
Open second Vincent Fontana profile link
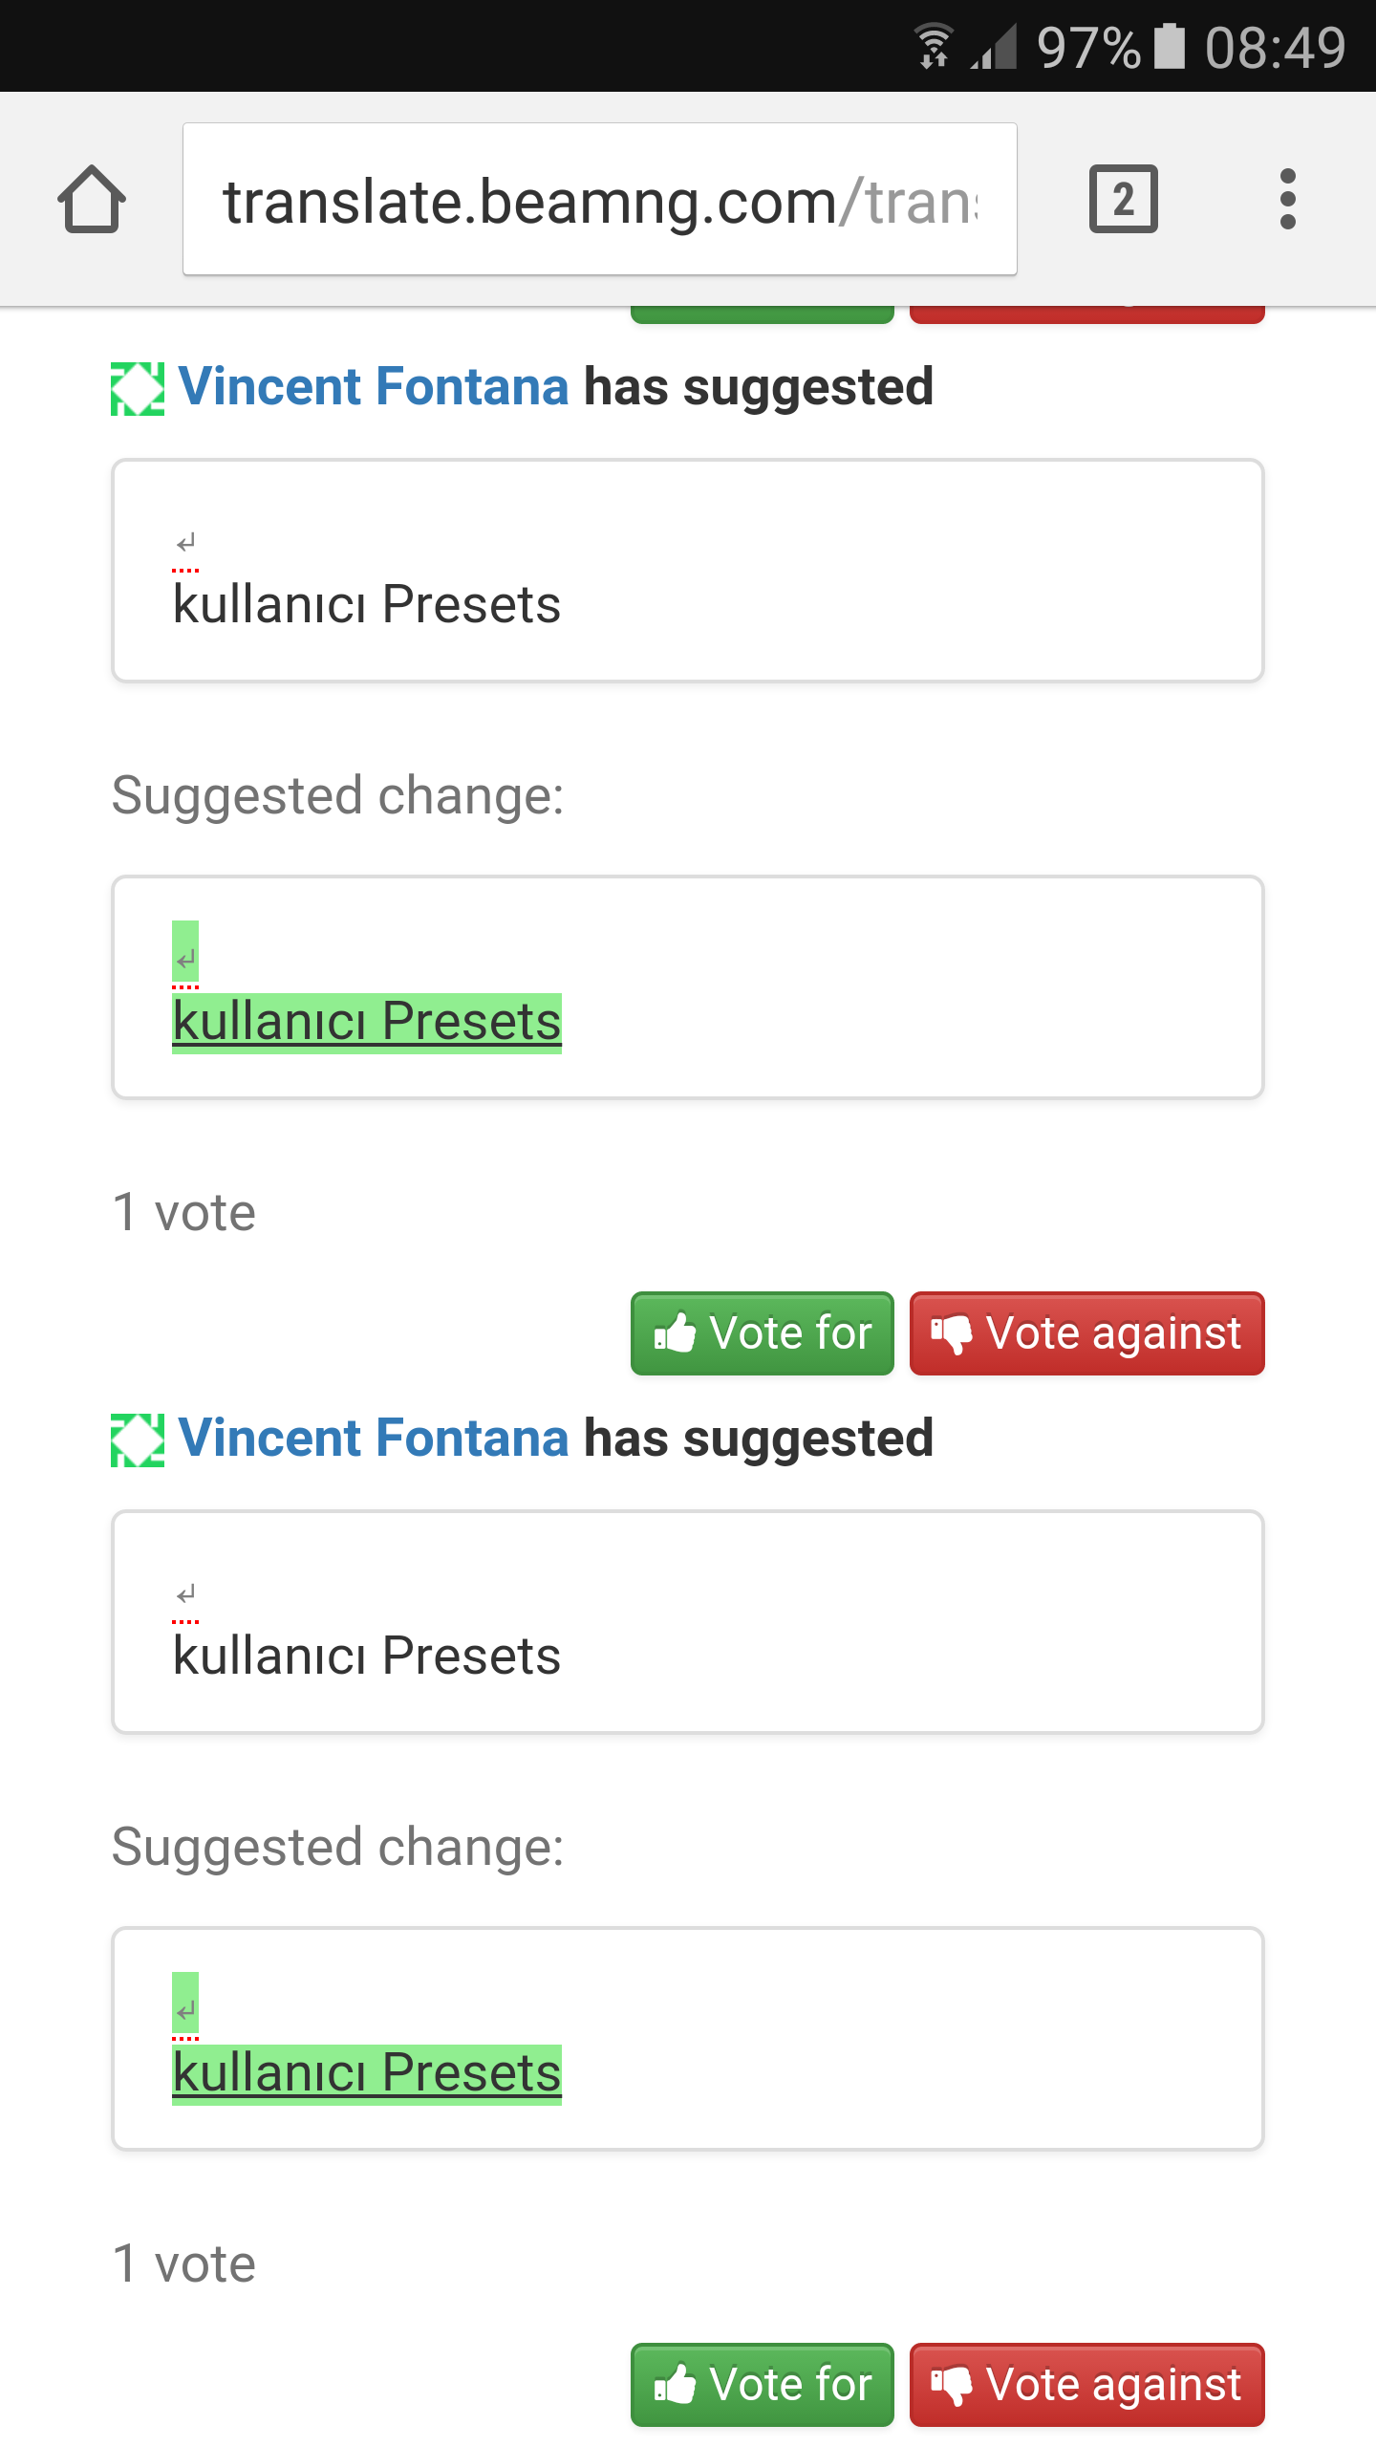(374, 1439)
